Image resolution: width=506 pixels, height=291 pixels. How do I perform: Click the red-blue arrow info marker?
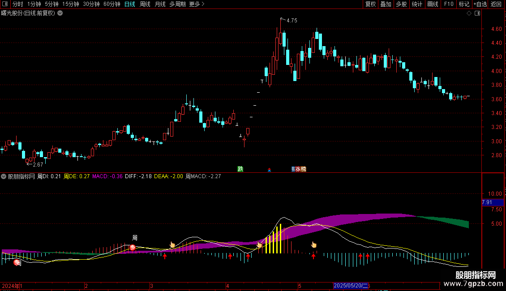click(269, 170)
